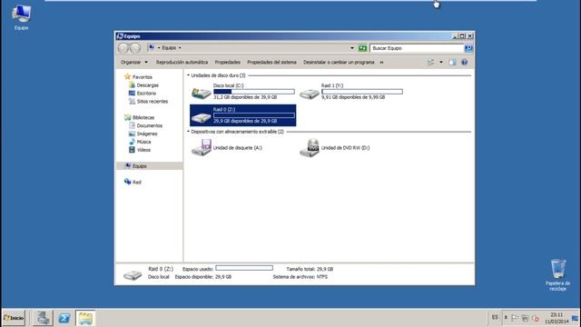Screen dimensions: 581x327
Task: Click Propiedades del sistema
Action: 271,63
